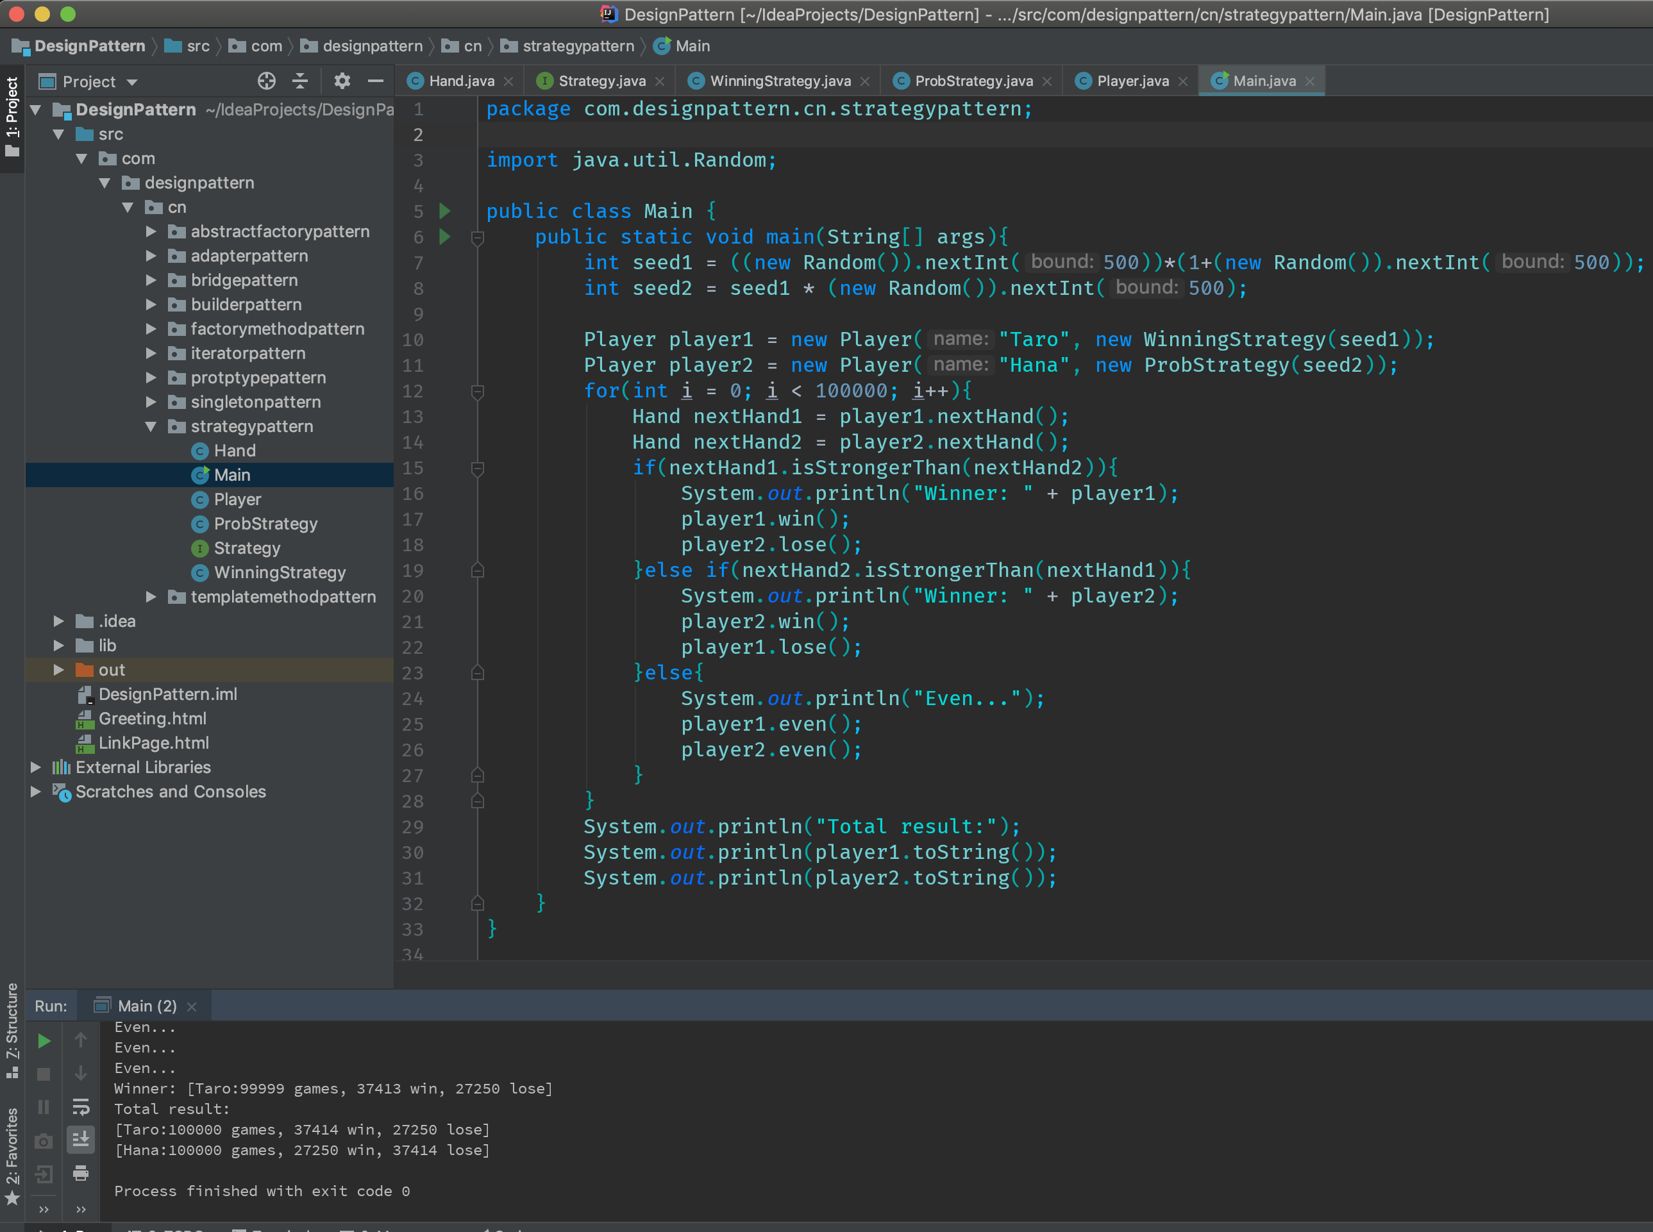This screenshot has height=1232, width=1653.
Task: Click the camera dump threads icon
Action: tap(44, 1141)
